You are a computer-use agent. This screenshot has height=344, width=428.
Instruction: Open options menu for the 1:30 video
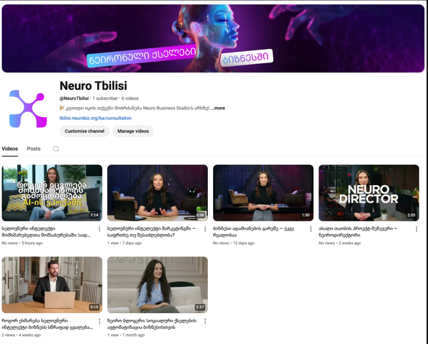pyautogui.click(x=311, y=229)
